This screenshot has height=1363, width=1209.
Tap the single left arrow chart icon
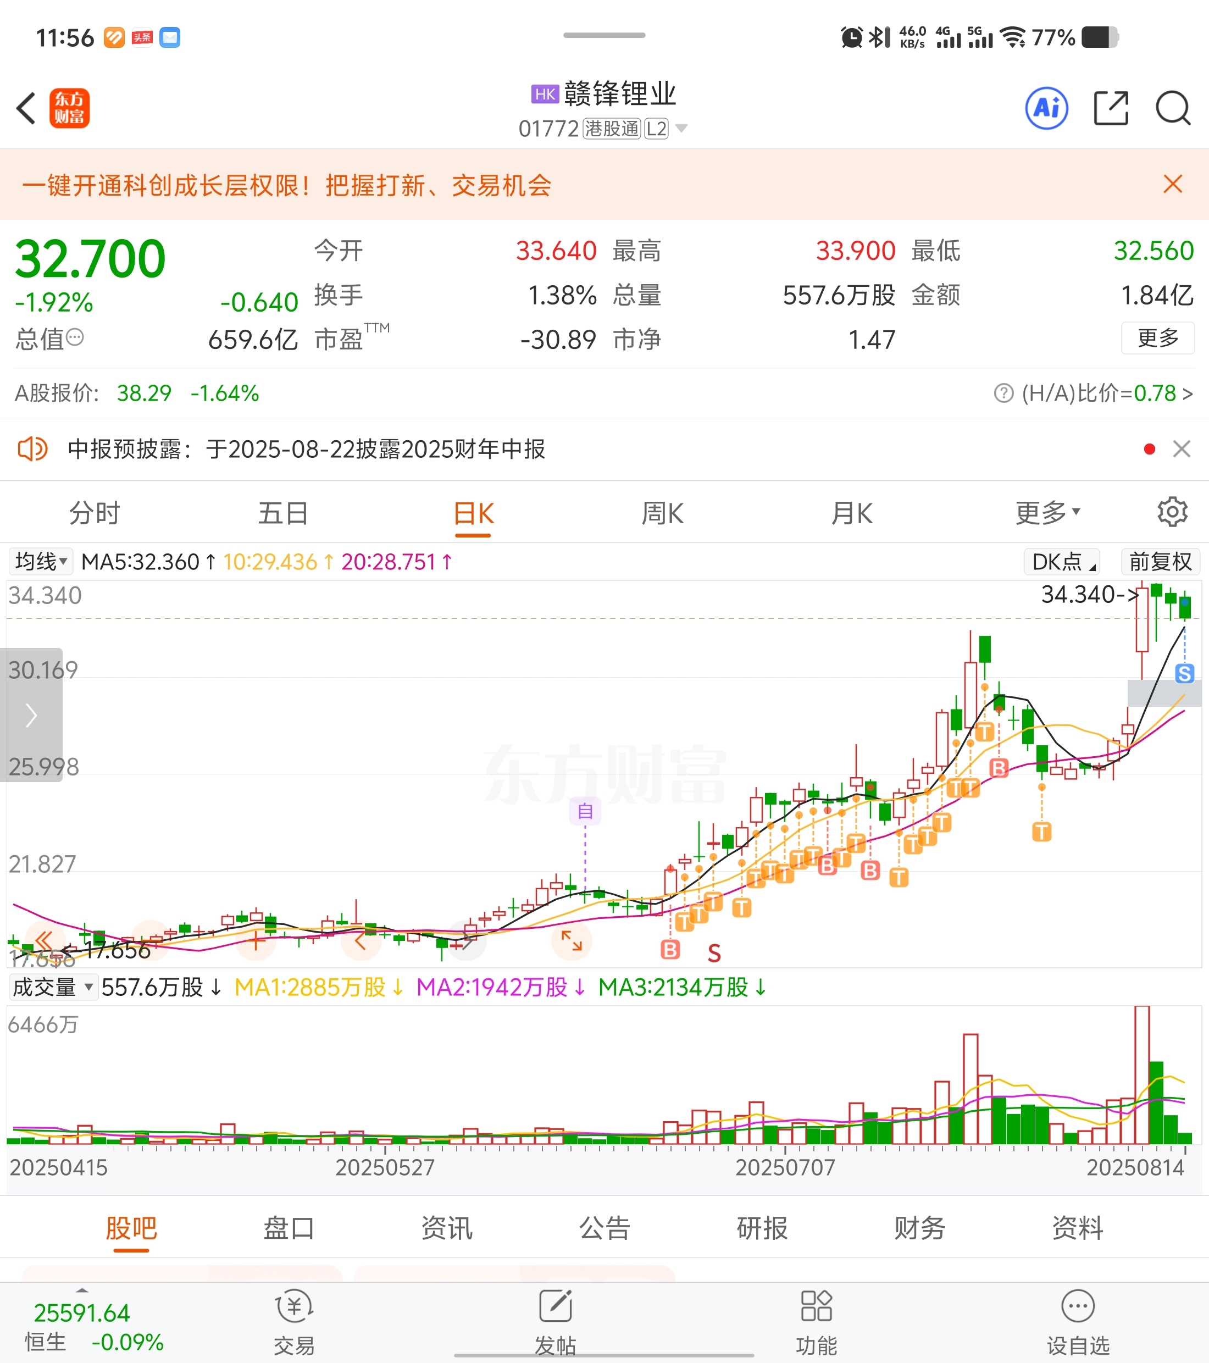coord(360,941)
